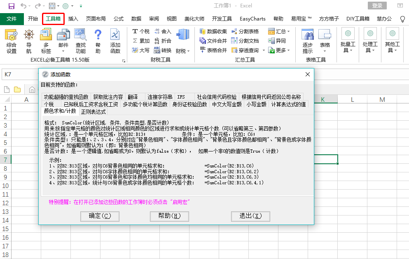The image size is (409, 259).
Task: Click the 退出(X) exit button
Action: [x=250, y=216]
